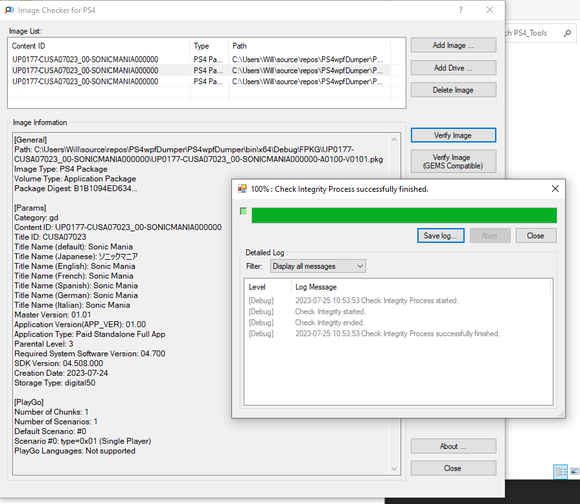Click the search magnifier icon in PS4_Tools window
The image size is (580, 504).
point(567,33)
